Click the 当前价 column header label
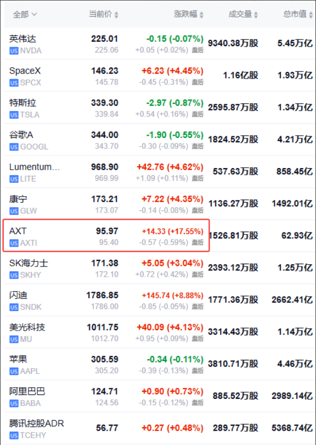The height and width of the screenshot is (445, 316). pyautogui.click(x=100, y=14)
